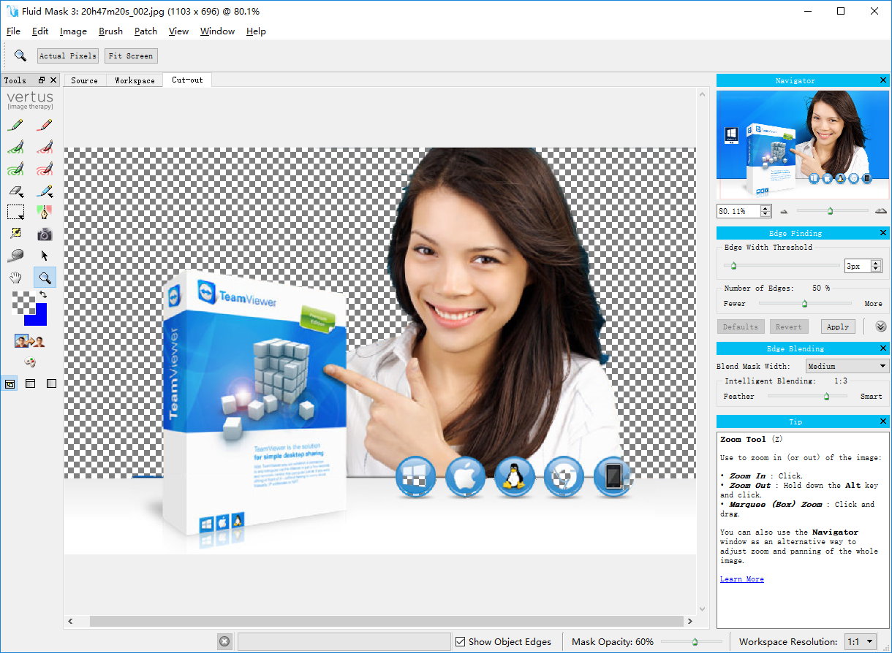Select the green Keep brush tool
Image resolution: width=892 pixels, height=653 pixels.
pyautogui.click(x=15, y=126)
